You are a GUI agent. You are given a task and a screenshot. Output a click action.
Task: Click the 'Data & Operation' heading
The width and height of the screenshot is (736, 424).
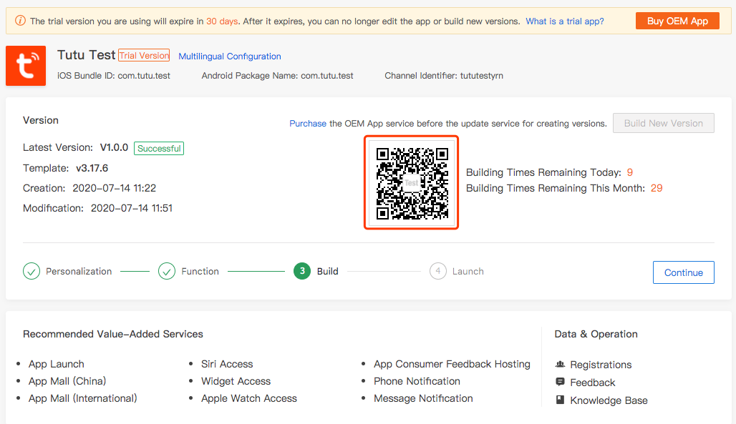[596, 335]
